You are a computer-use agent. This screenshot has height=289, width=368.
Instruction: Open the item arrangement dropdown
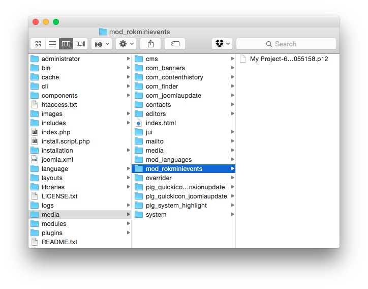tap(102, 44)
